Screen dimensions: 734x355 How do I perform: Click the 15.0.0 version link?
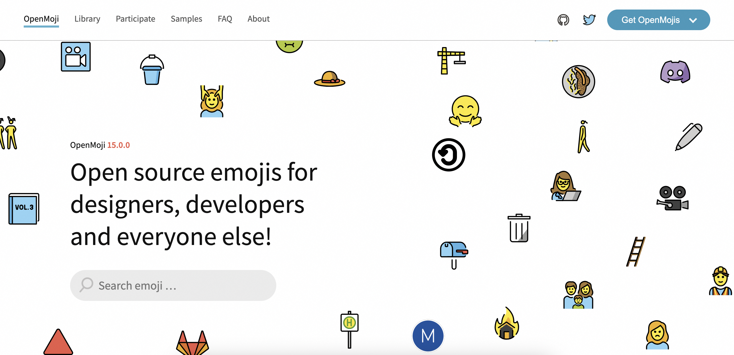(118, 145)
